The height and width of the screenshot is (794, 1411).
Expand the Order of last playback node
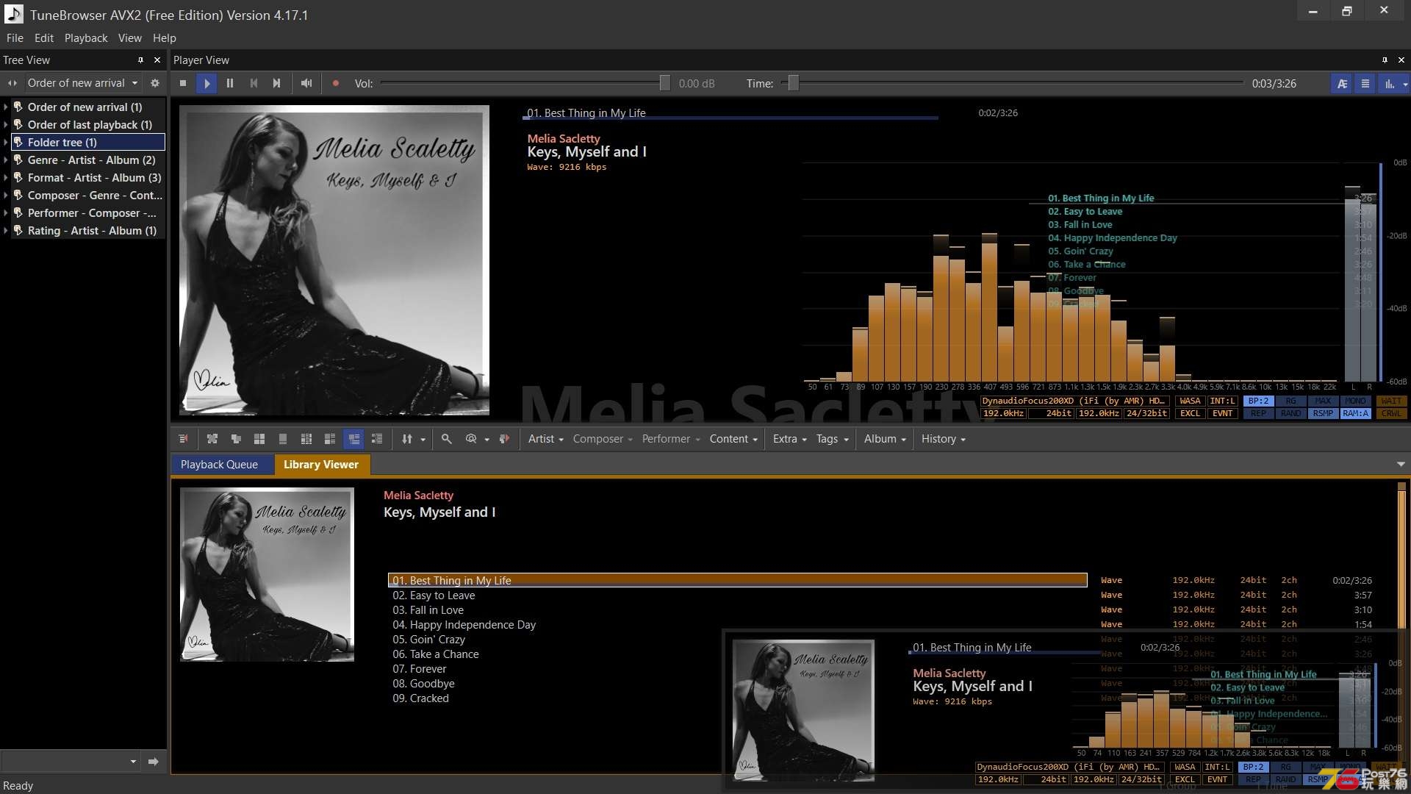6,125
